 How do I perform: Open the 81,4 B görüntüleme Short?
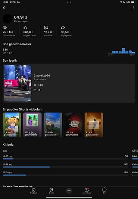pyautogui.click(x=94, y=125)
